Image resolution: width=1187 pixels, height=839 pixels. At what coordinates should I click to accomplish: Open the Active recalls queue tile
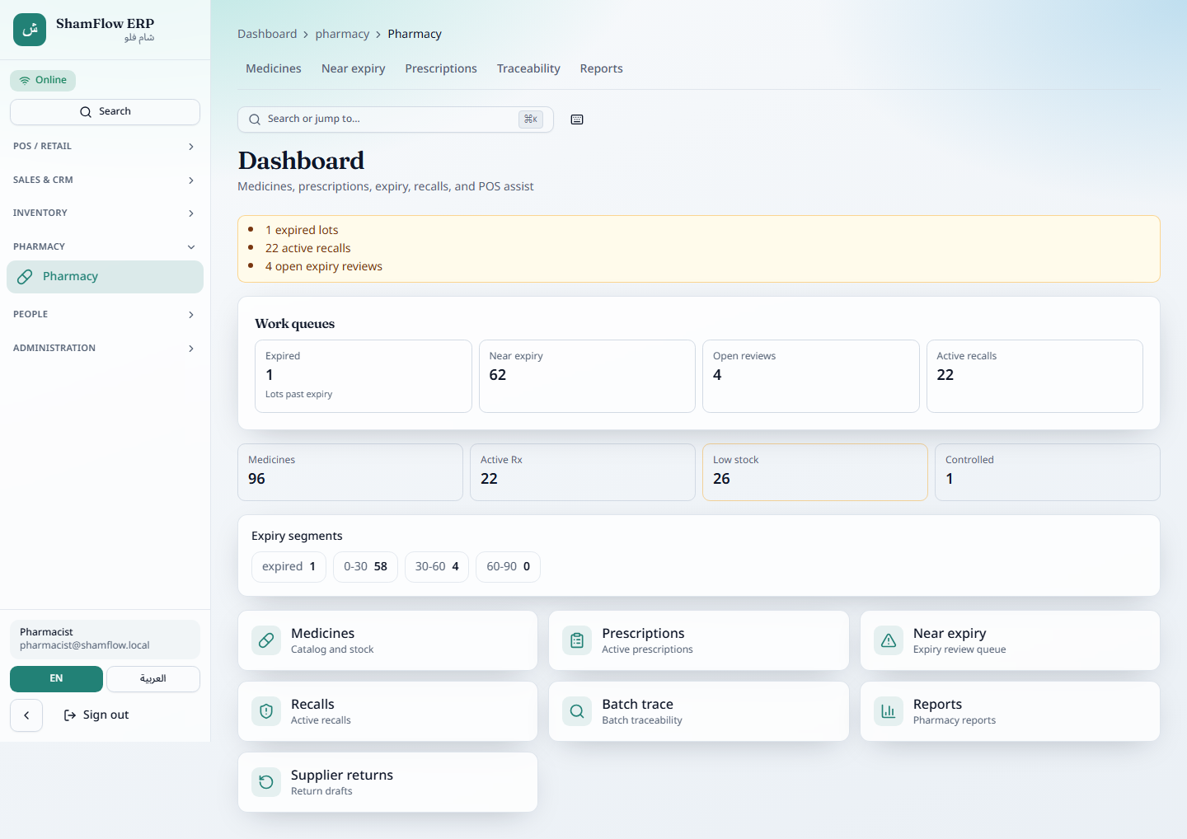[1035, 376]
